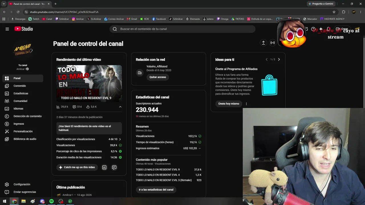
Task: Open Idiomas in the sidebar
Action: click(x=23, y=108)
